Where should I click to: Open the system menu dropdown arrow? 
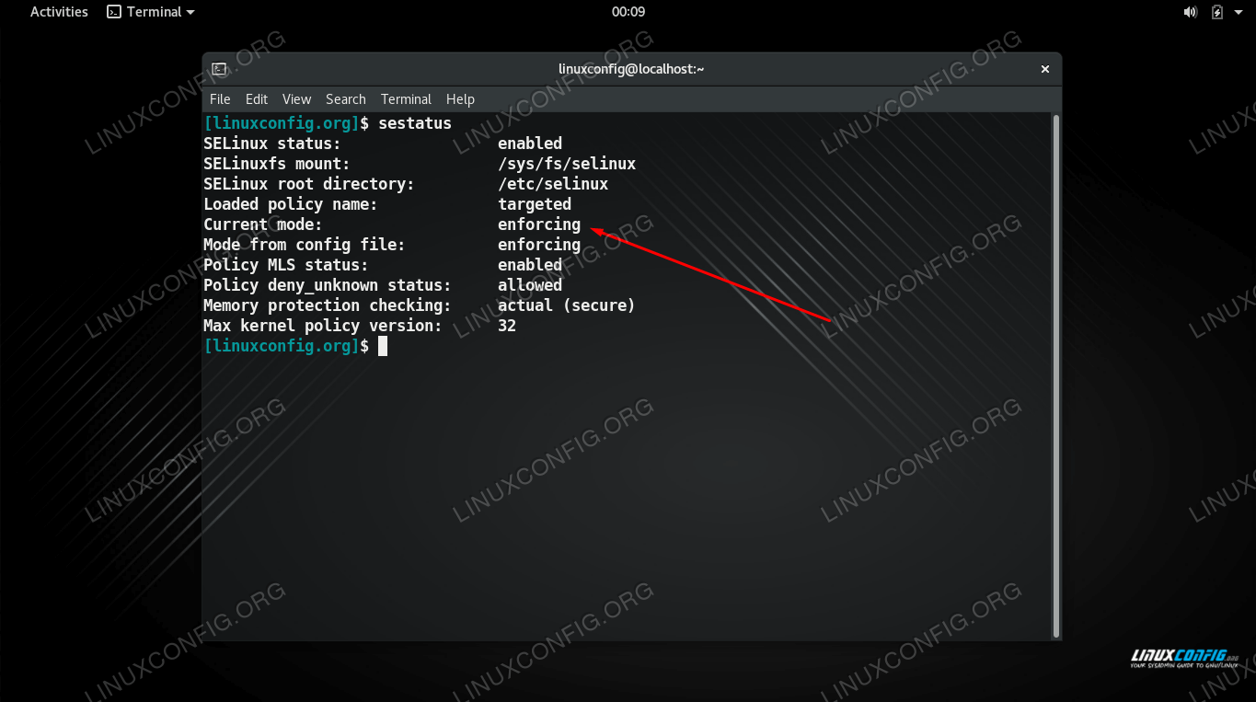1239,12
